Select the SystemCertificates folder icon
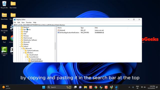Viewport: 160px width, 90px height. 26,50
